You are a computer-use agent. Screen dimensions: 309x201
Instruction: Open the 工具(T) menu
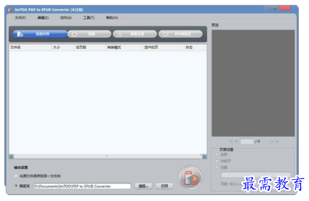pyautogui.click(x=88, y=17)
